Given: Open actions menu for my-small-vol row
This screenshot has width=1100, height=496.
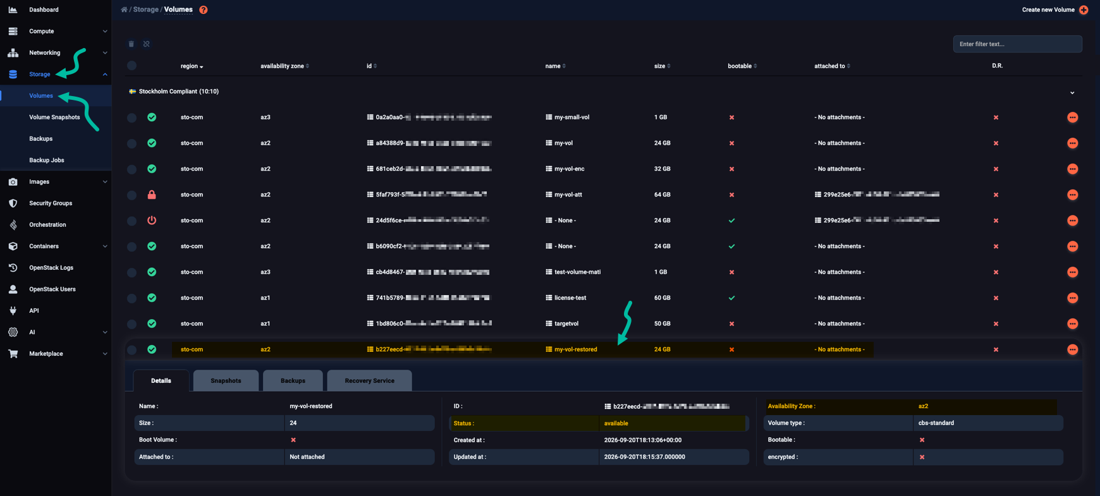Looking at the screenshot, I should [x=1072, y=118].
